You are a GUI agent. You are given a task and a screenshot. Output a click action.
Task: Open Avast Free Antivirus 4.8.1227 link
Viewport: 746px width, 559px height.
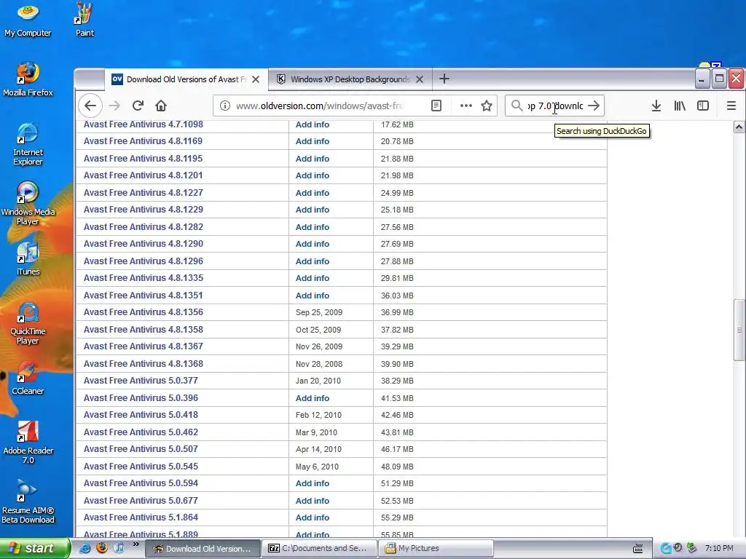tap(144, 192)
